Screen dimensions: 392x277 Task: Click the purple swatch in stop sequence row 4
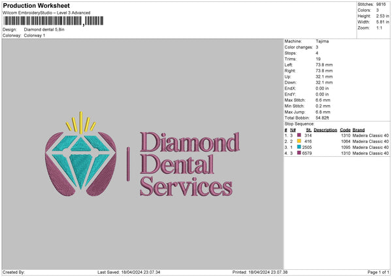pyautogui.click(x=299, y=153)
